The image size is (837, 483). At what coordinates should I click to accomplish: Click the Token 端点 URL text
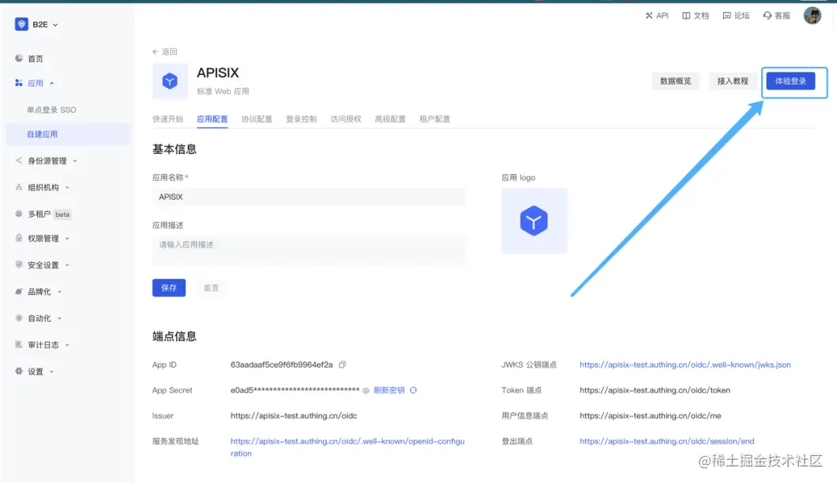pos(655,390)
